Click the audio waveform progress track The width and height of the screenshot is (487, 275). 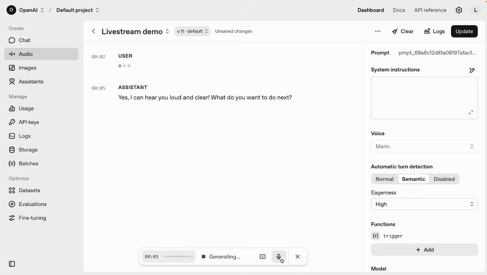click(178, 257)
